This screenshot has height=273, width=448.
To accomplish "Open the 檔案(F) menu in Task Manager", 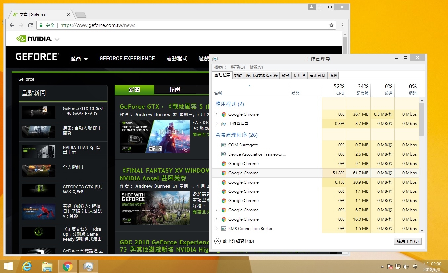I will coord(220,67).
